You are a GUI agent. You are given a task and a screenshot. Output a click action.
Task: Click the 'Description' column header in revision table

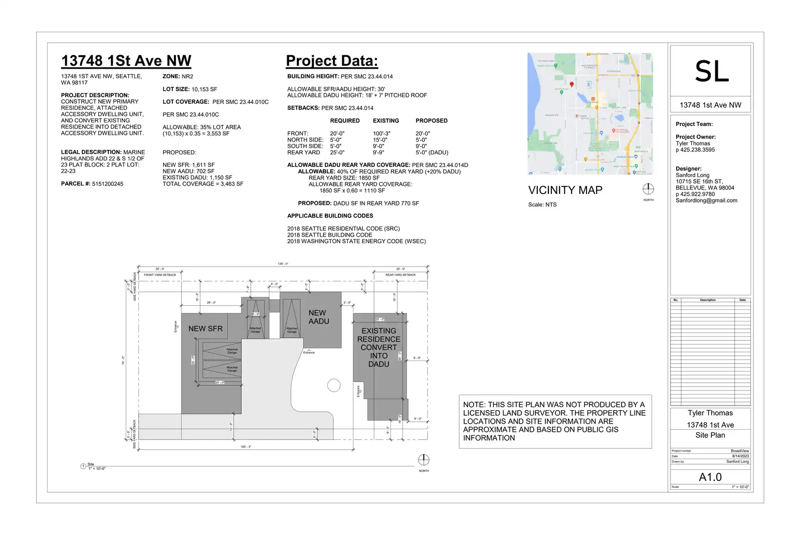[708, 300]
